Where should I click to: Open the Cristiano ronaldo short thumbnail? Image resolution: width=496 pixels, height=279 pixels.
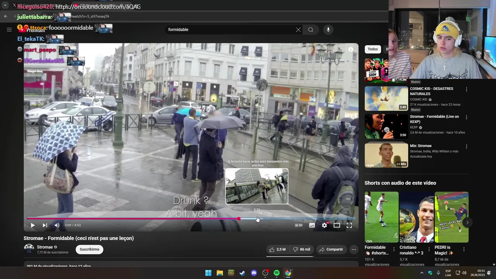417,217
